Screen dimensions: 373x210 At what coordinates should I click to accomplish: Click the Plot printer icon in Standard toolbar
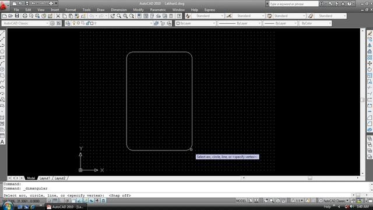[x=24, y=16]
